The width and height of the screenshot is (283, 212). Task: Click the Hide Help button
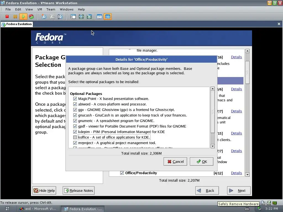click(x=44, y=190)
